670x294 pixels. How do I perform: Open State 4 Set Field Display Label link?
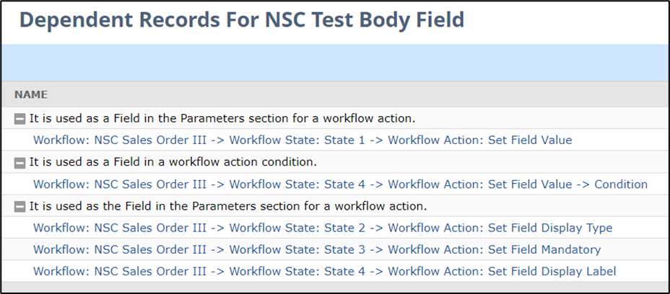[324, 272]
